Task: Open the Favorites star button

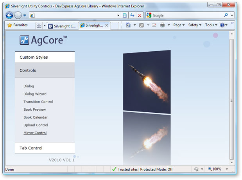Action: click(18, 25)
